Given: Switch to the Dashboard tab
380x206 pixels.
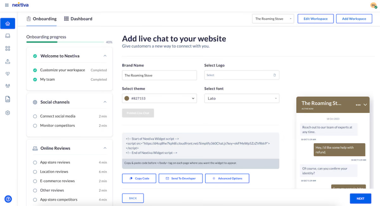Looking at the screenshot, I should coord(78,19).
